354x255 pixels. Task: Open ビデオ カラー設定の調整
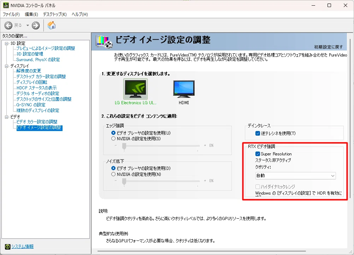(37, 121)
